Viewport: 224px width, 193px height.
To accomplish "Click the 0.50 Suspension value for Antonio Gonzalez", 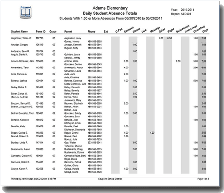I will tap(178, 61).
